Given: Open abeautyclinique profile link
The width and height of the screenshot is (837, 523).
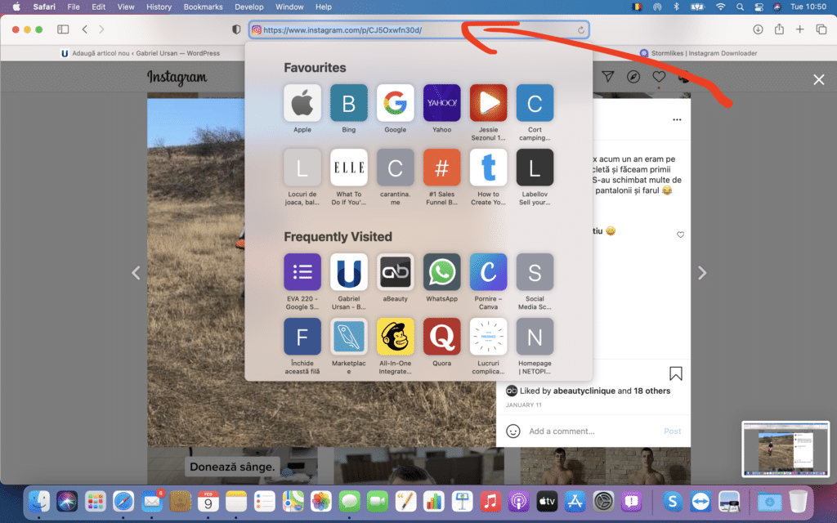Looking at the screenshot, I should 584,391.
